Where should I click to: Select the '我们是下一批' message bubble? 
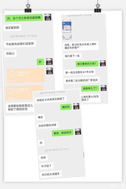72,56
